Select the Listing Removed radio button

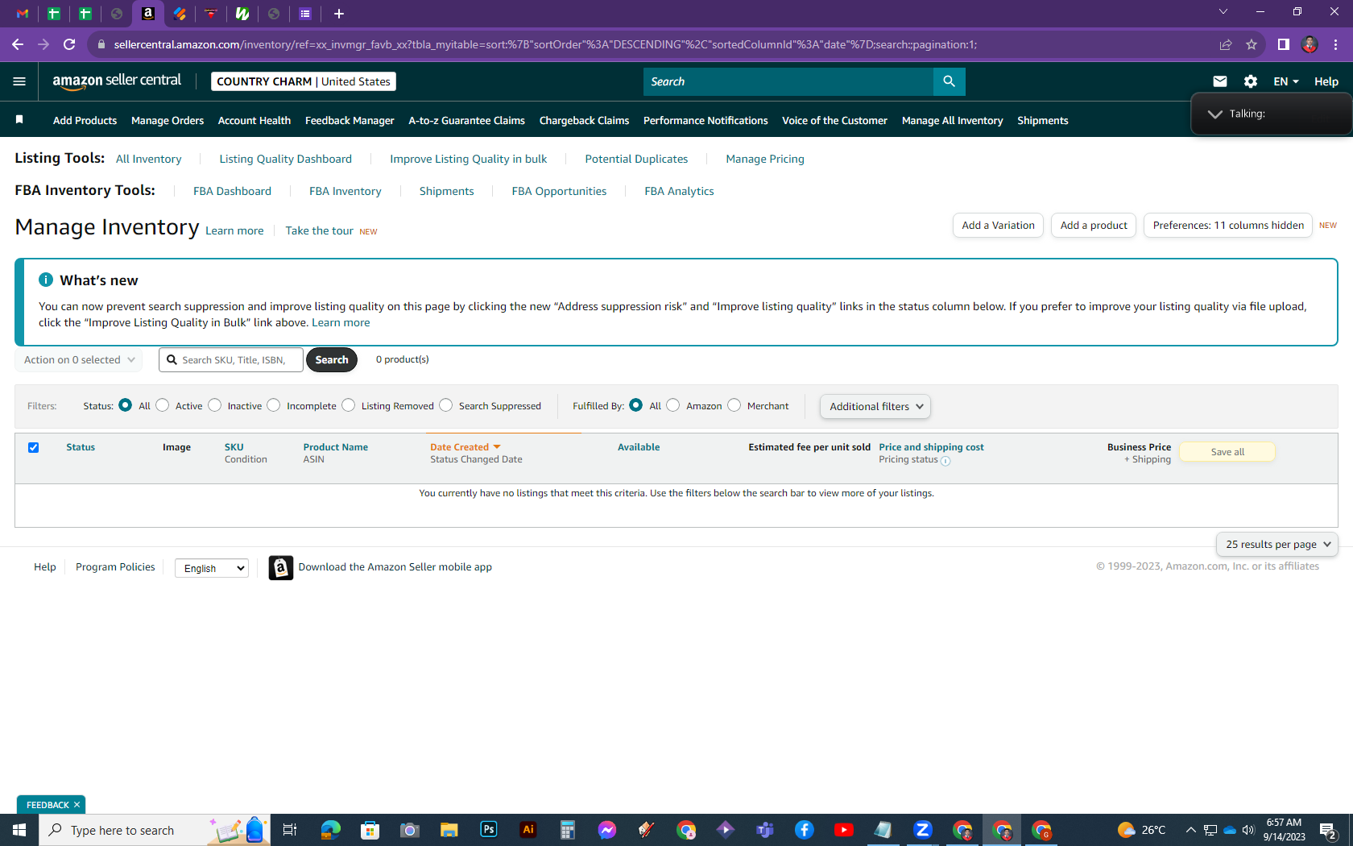pyautogui.click(x=349, y=405)
